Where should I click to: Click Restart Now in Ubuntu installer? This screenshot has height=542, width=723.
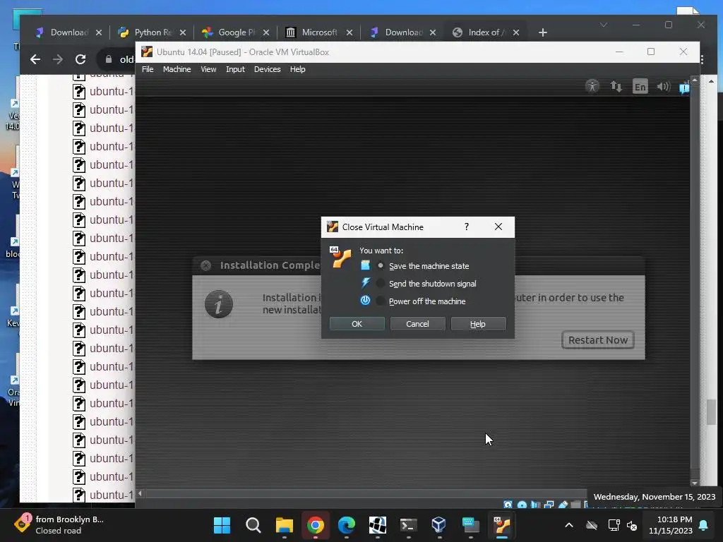[x=598, y=340]
